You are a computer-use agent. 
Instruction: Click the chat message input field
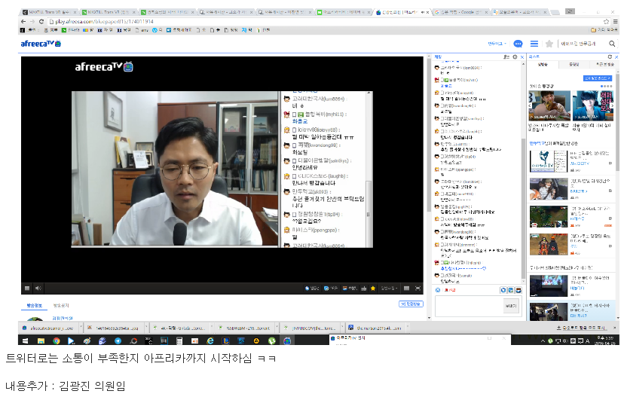(x=467, y=305)
